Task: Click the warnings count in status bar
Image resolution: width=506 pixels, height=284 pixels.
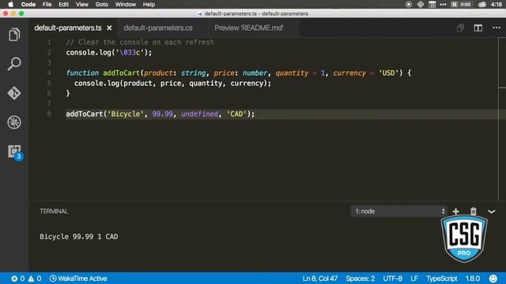Action: coord(35,278)
